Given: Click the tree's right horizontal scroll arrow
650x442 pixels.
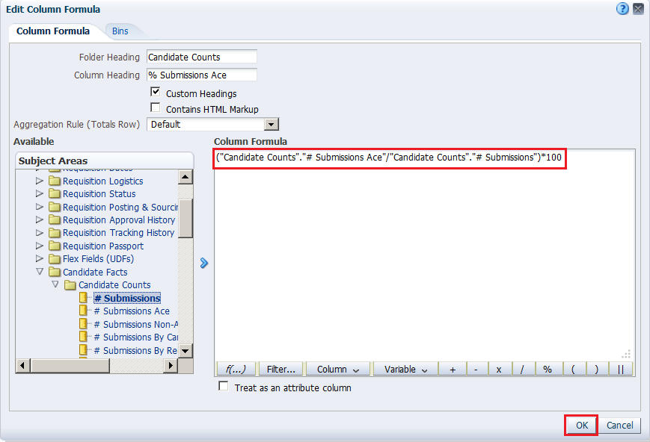Looking at the screenshot, I should pyautogui.click(x=170, y=365).
